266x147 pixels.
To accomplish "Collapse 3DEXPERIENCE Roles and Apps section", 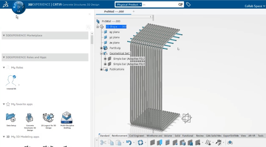I will [x=4, y=57].
